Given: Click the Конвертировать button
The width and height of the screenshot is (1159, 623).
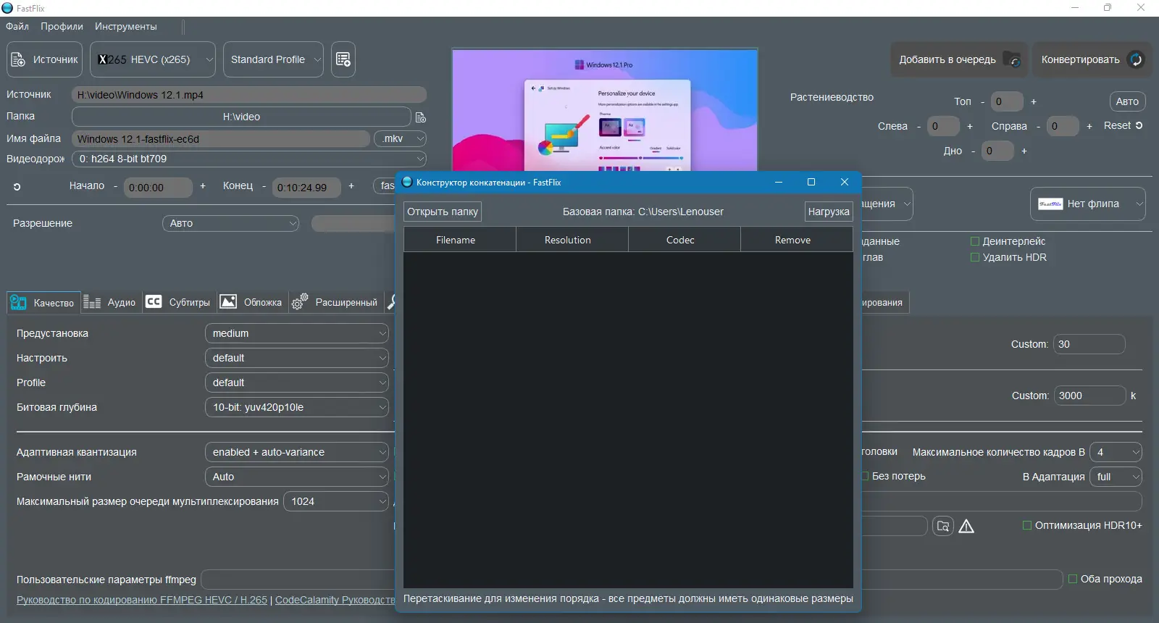Looking at the screenshot, I should (x=1092, y=59).
